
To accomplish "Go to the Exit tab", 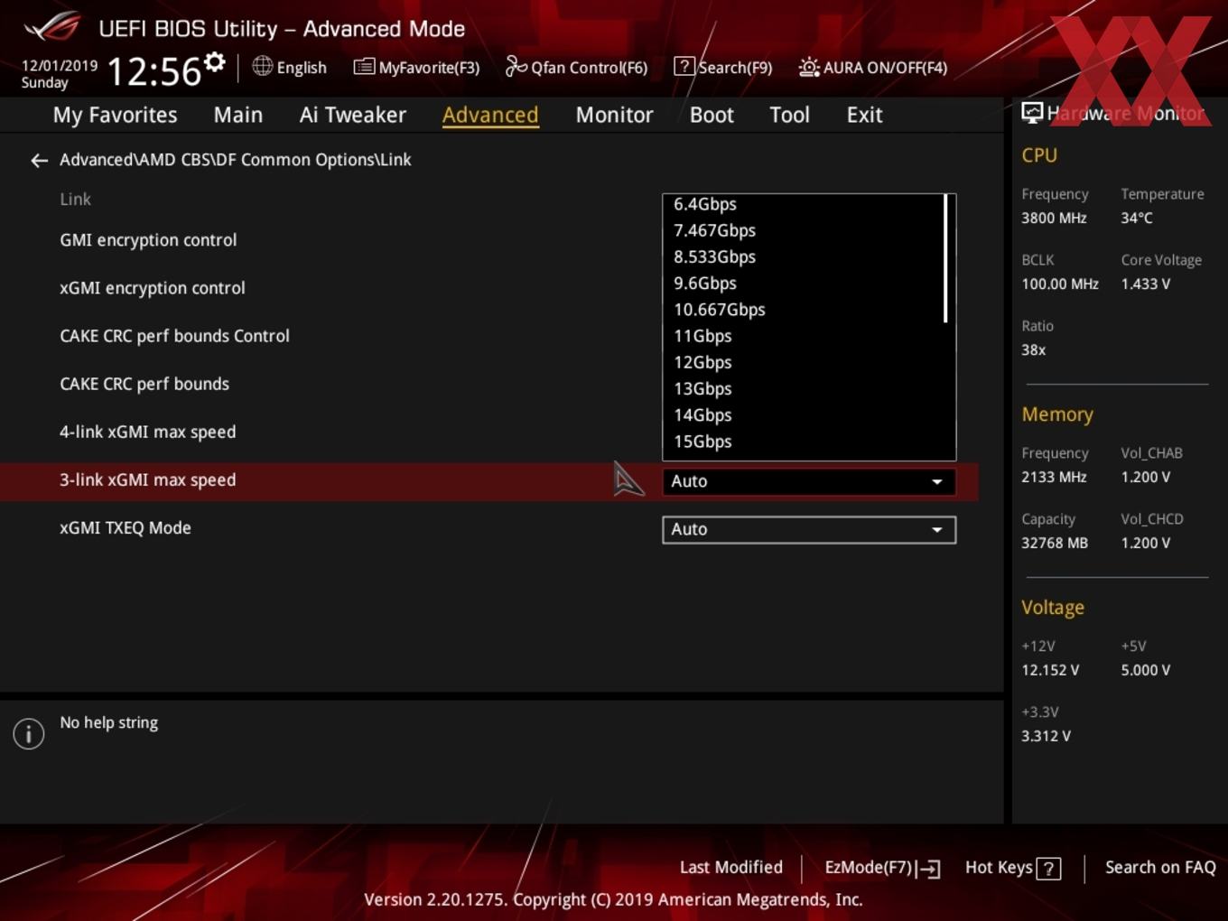I will [x=864, y=115].
